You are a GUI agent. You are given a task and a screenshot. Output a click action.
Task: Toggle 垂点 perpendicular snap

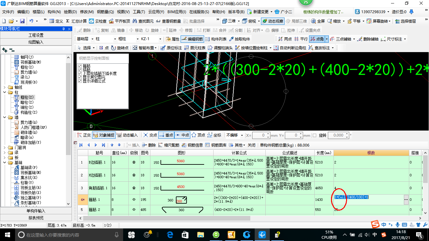coord(166,135)
